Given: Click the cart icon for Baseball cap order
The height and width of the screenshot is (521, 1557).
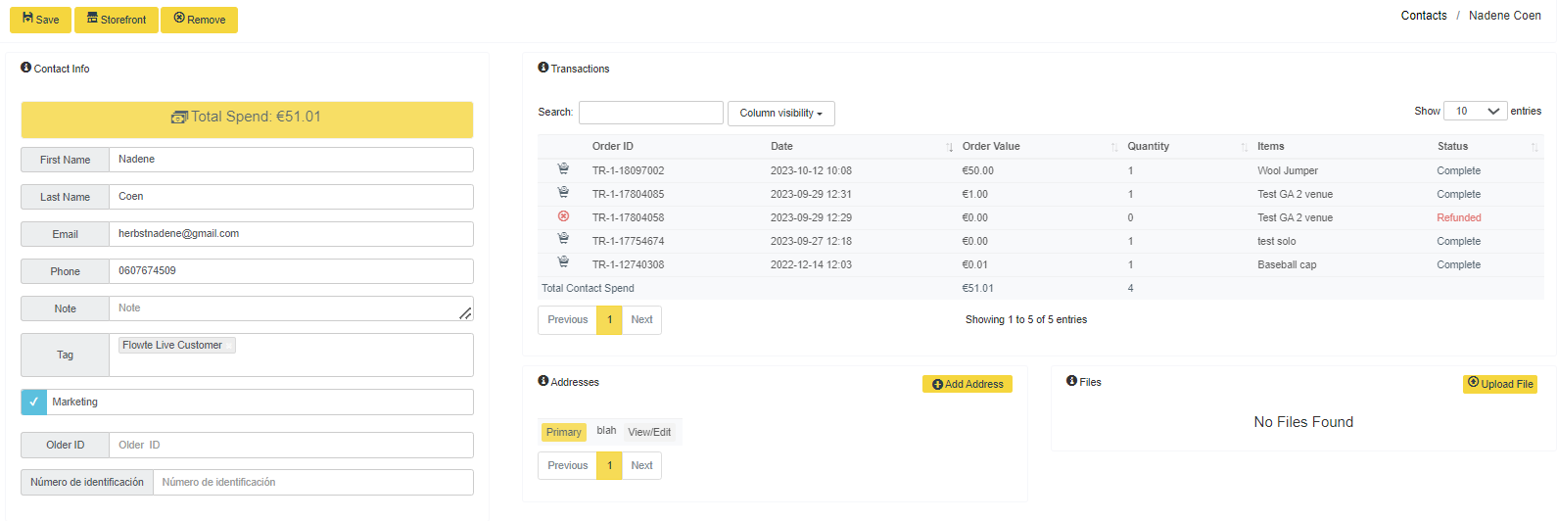Looking at the screenshot, I should [x=563, y=263].
